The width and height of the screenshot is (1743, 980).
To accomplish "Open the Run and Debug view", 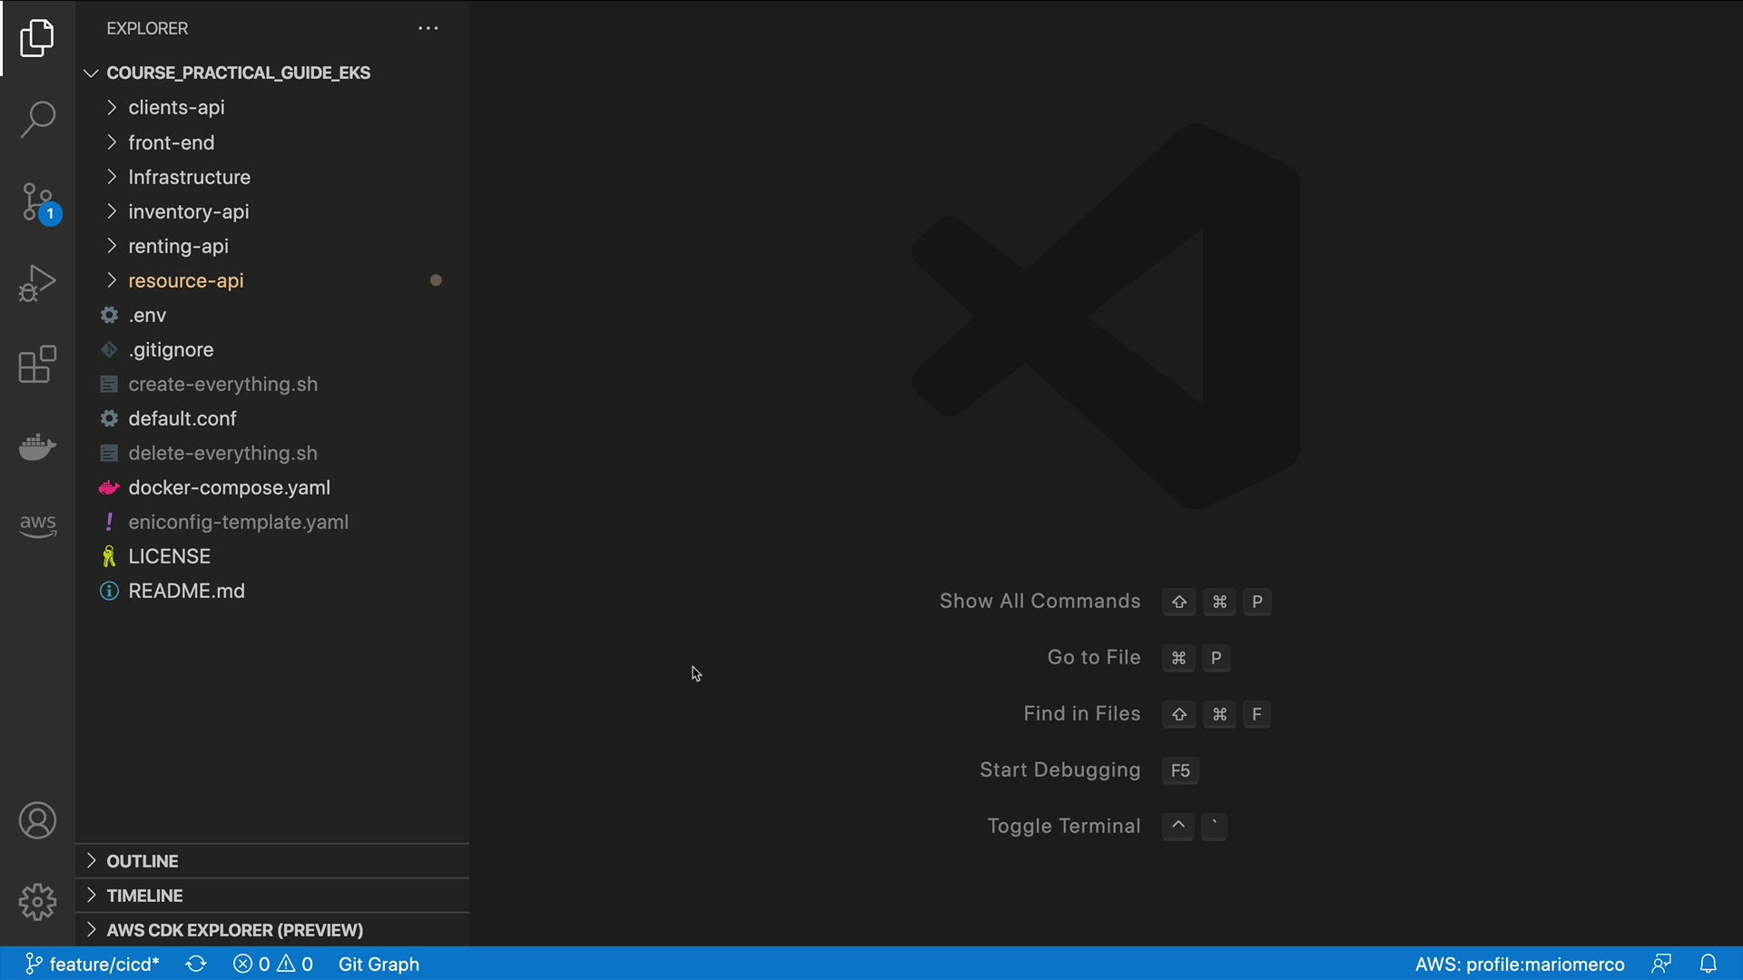I will coord(37,283).
